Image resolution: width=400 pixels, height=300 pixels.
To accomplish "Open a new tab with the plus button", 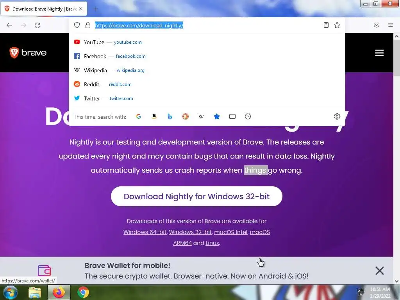I will click(96, 9).
